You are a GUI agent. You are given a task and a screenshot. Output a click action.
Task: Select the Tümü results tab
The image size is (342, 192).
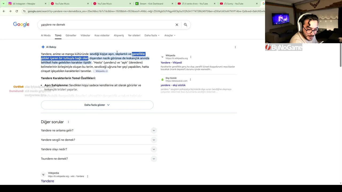pyautogui.click(x=58, y=35)
